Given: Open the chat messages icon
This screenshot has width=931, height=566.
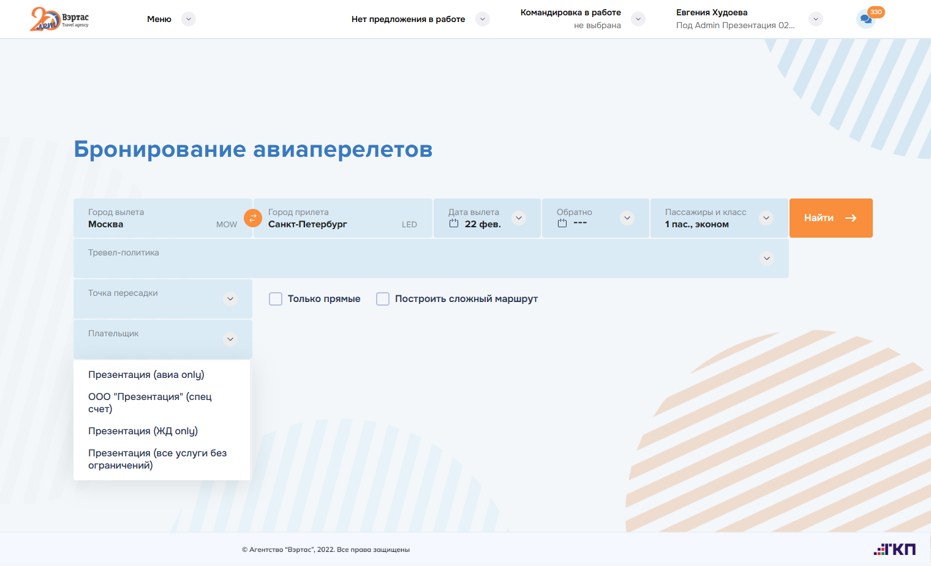Looking at the screenshot, I should (865, 20).
